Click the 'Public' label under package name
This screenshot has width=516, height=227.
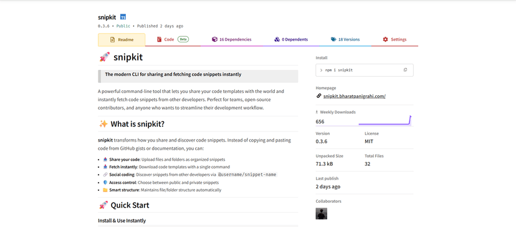pyautogui.click(x=123, y=26)
